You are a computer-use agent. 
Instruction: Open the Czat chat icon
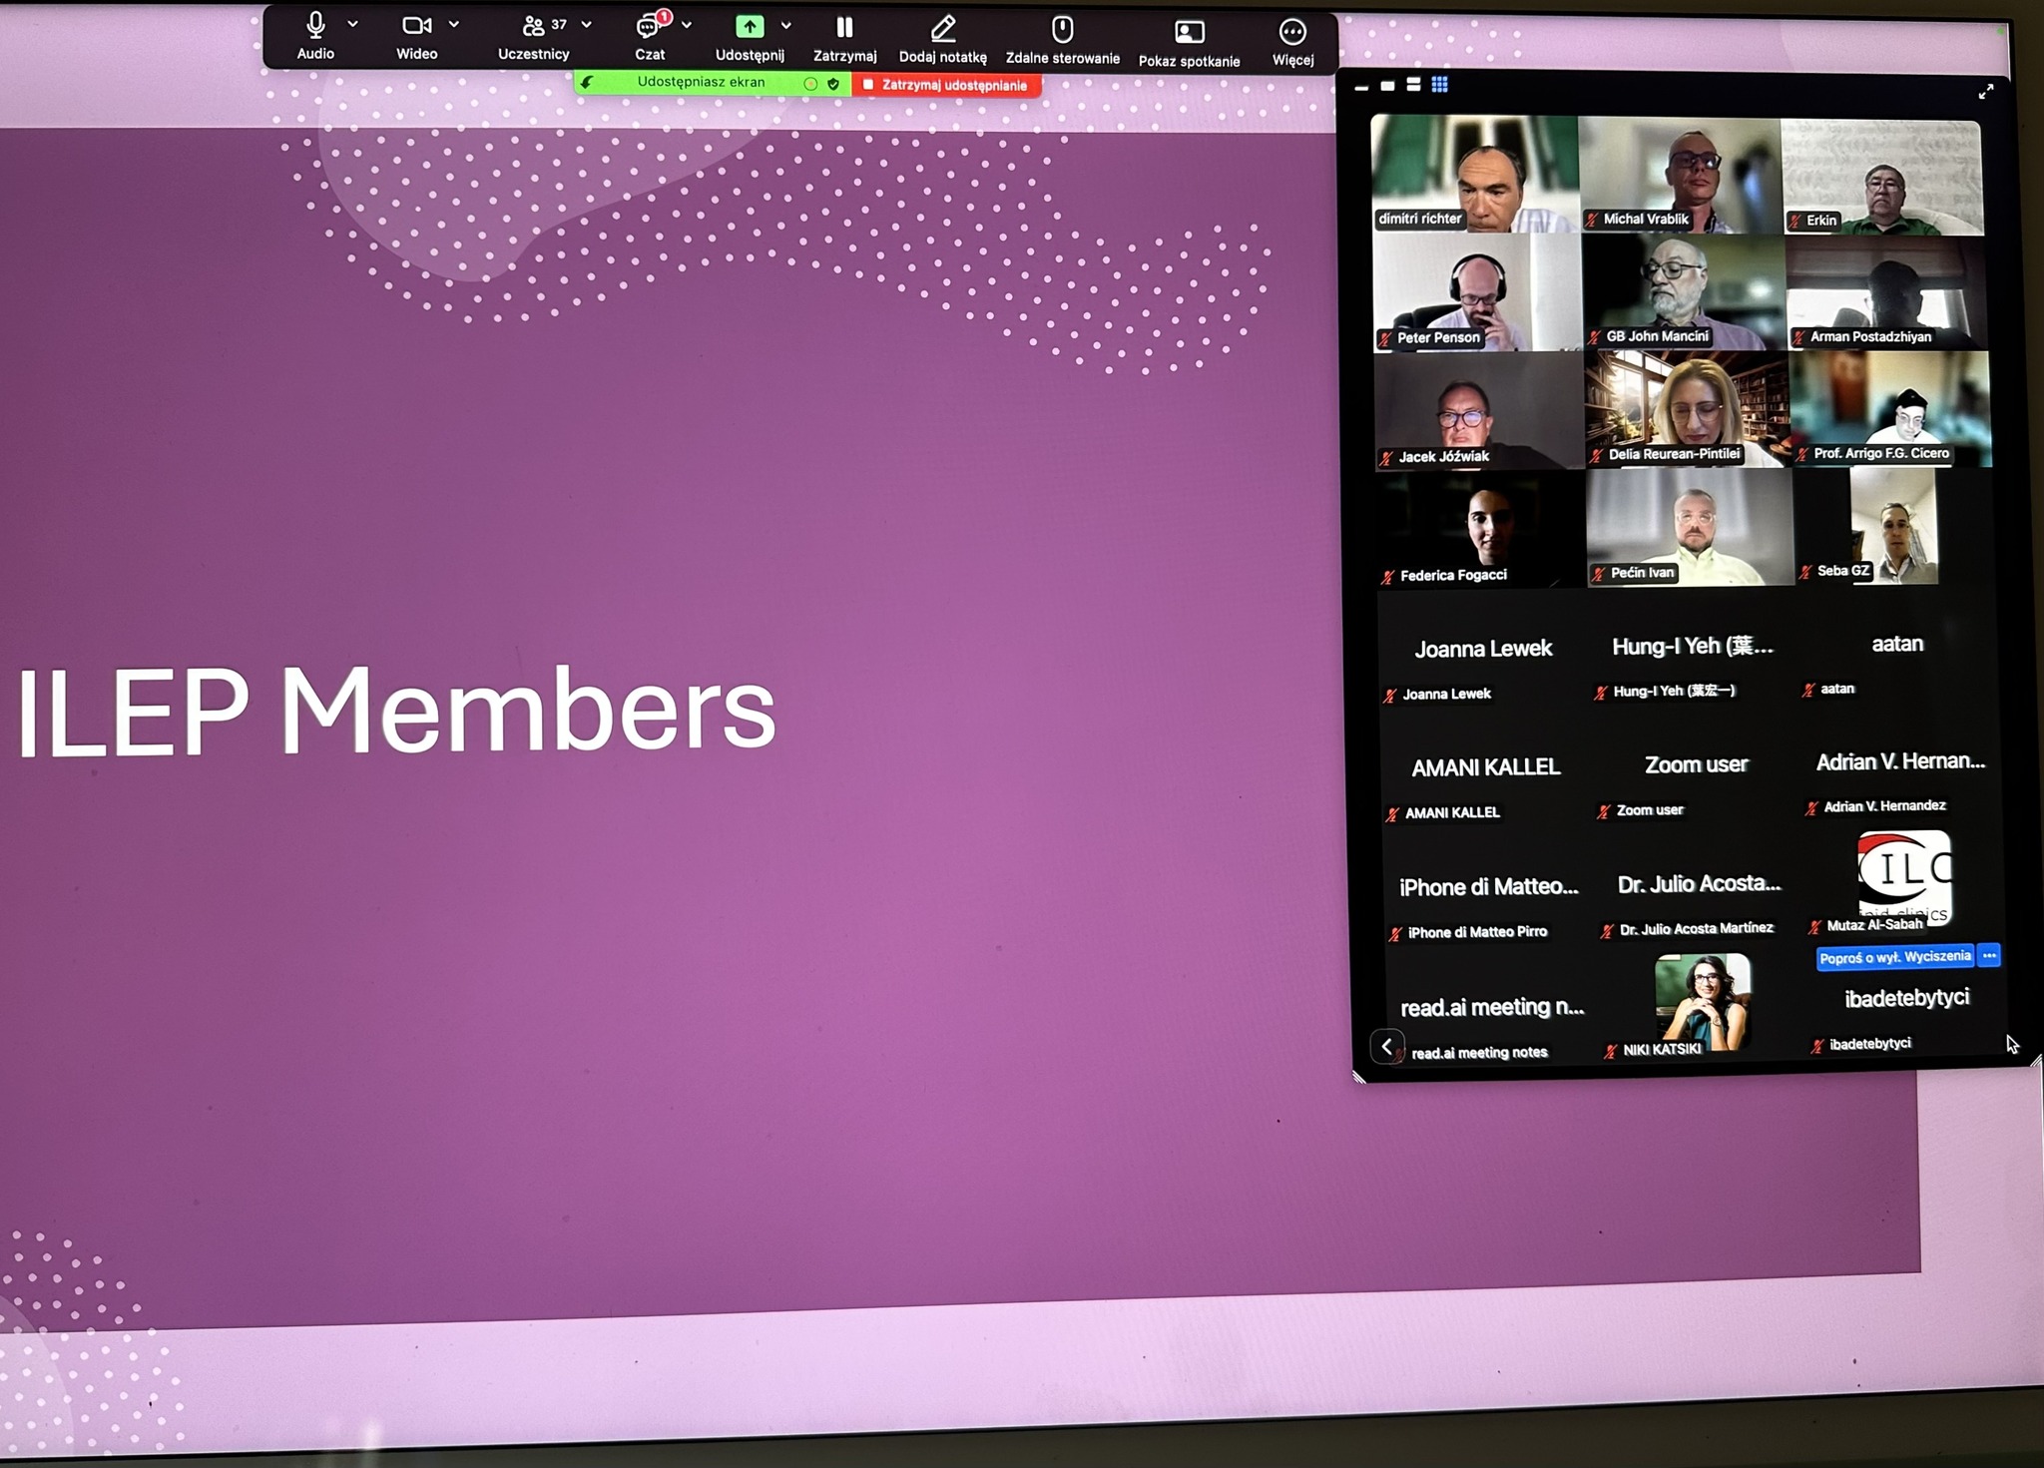pyautogui.click(x=649, y=26)
